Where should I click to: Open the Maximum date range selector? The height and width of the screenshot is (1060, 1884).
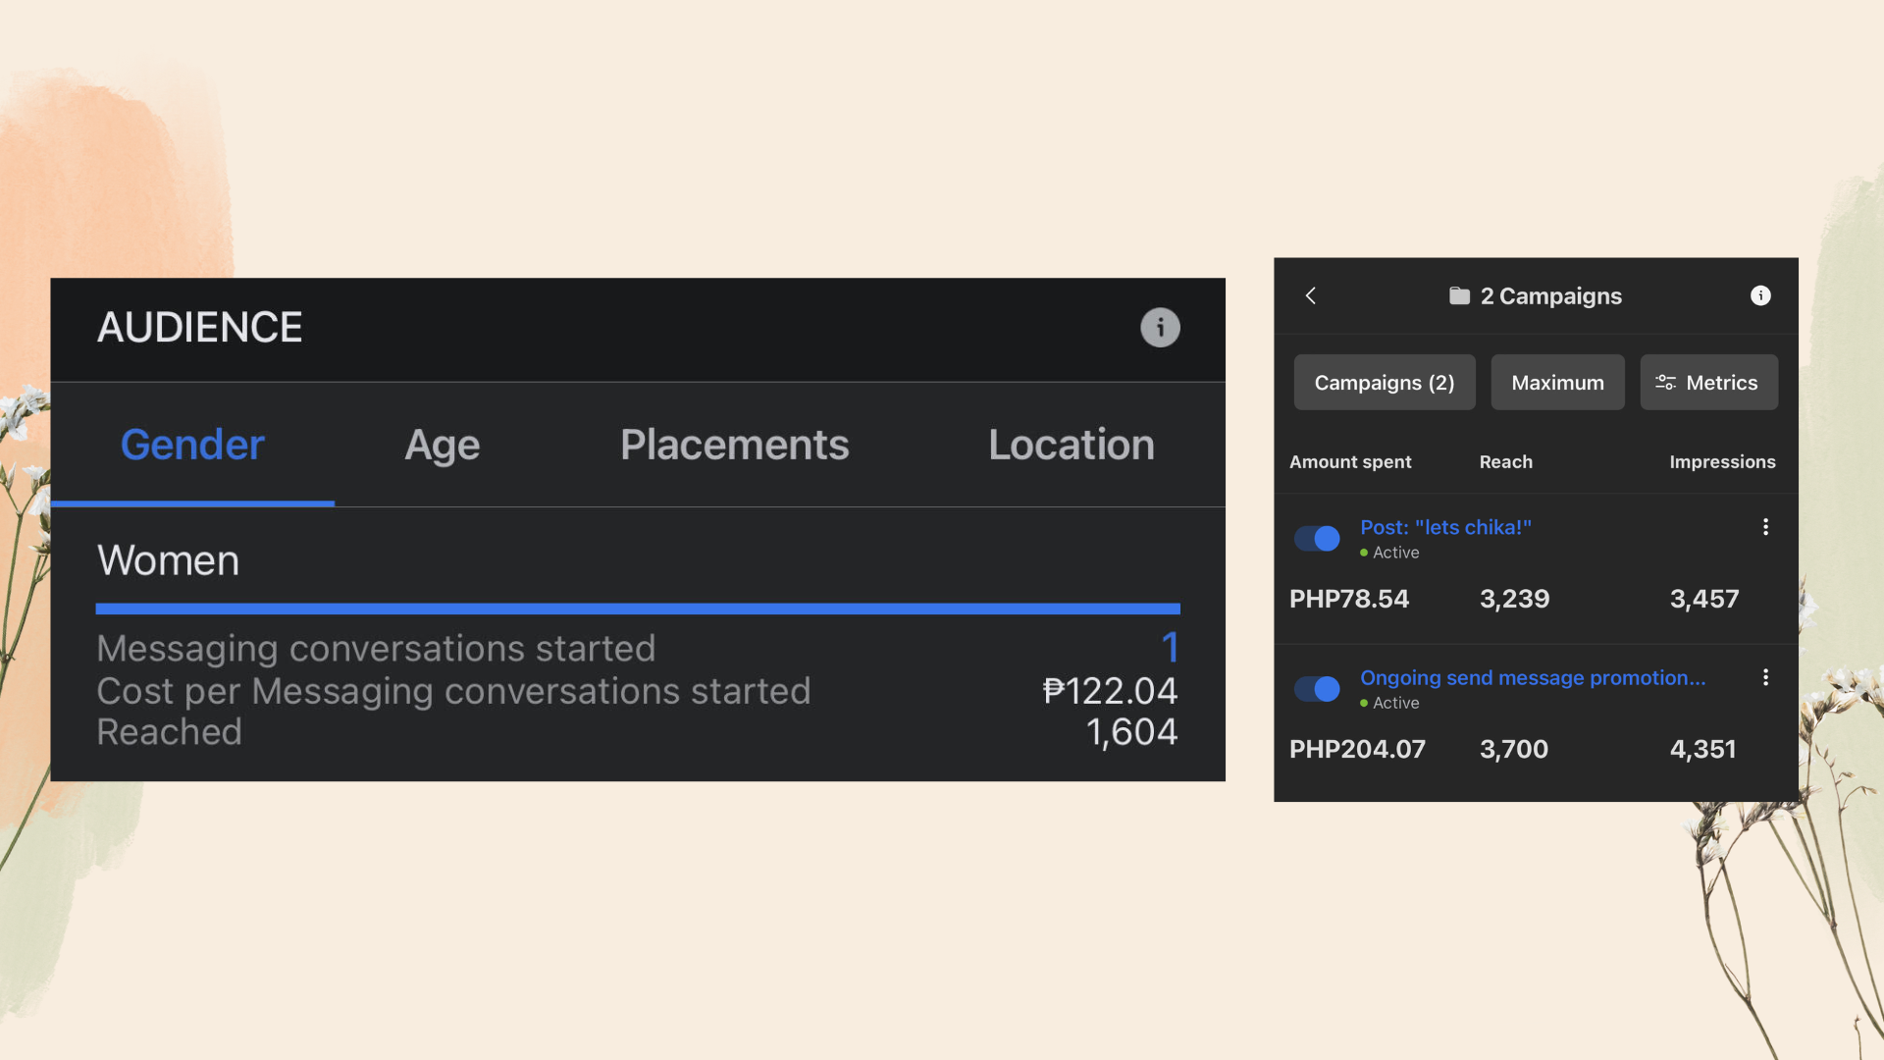pos(1557,383)
